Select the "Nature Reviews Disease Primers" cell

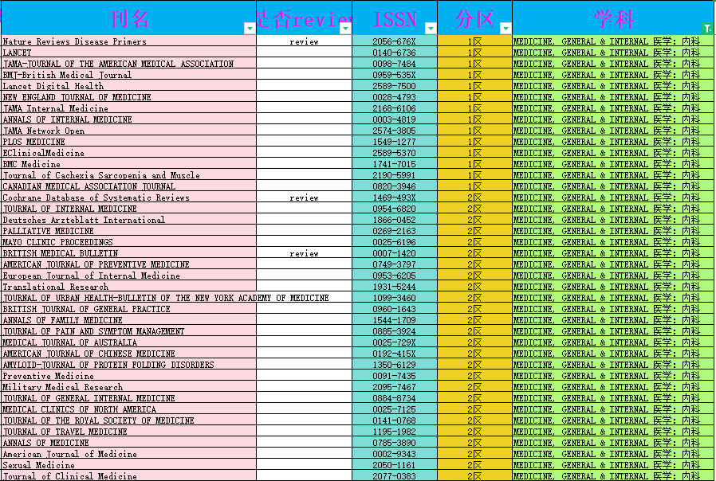129,41
